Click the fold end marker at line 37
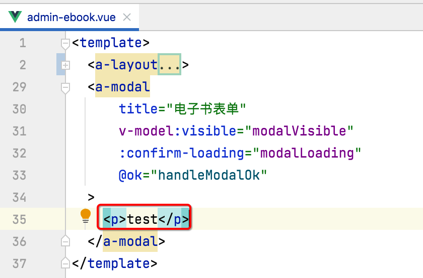Screen dimensions: 423x278 [65, 262]
